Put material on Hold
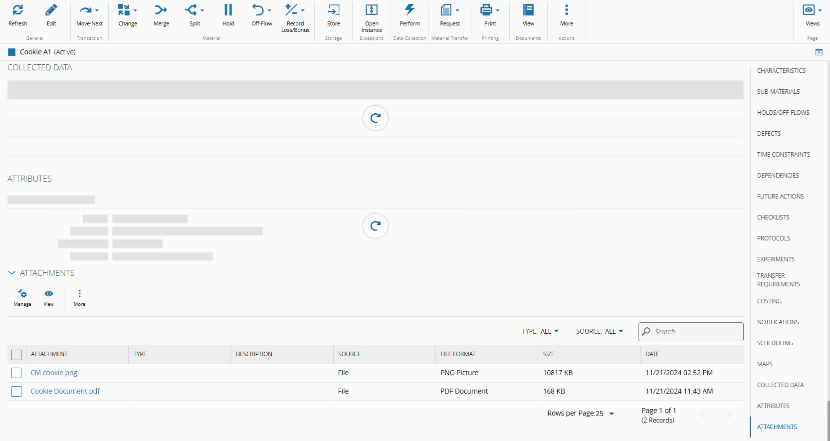The image size is (830, 441). [x=228, y=10]
